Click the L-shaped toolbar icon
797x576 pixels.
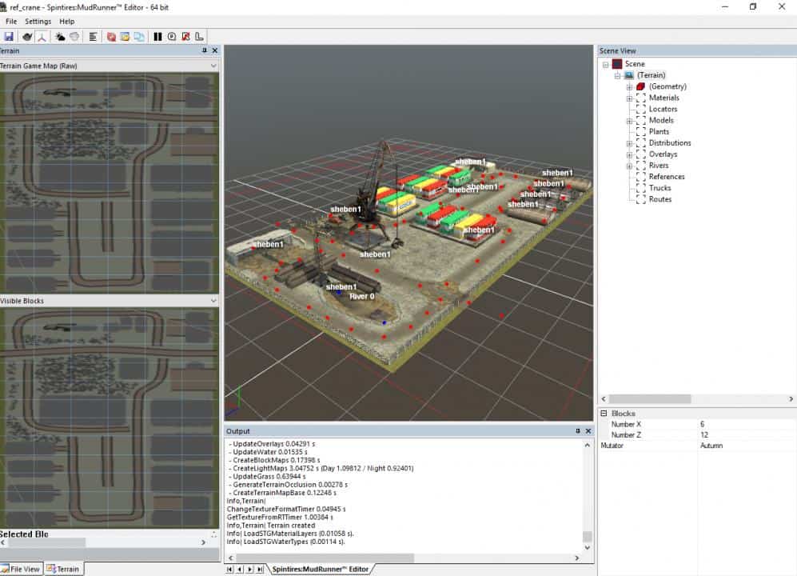199,37
